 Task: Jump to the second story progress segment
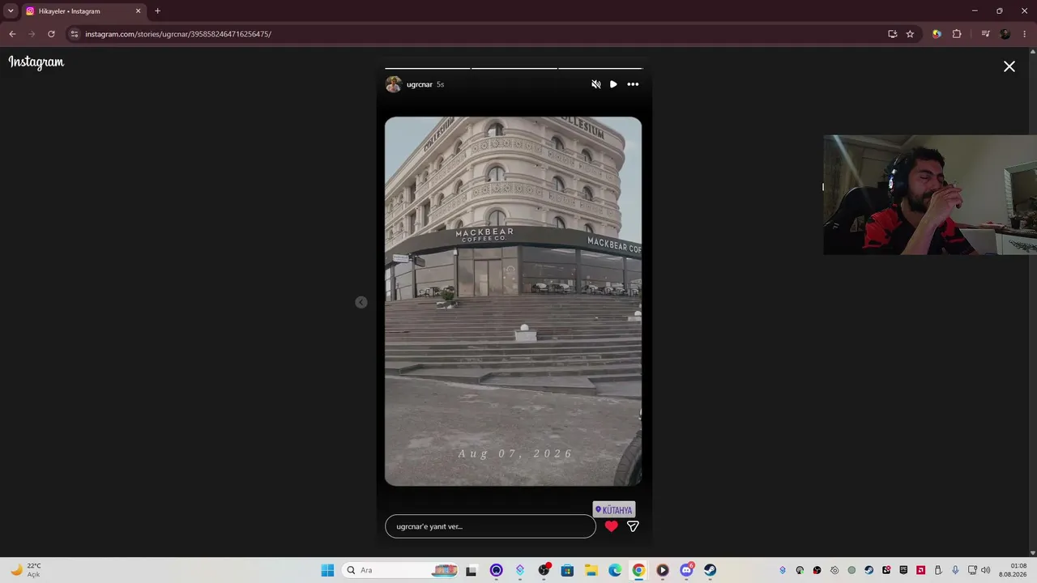514,68
